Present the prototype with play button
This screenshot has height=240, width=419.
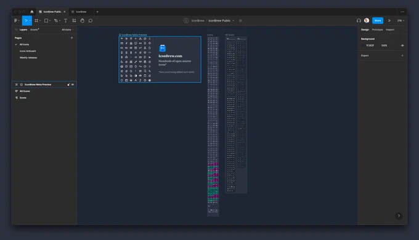click(x=389, y=20)
